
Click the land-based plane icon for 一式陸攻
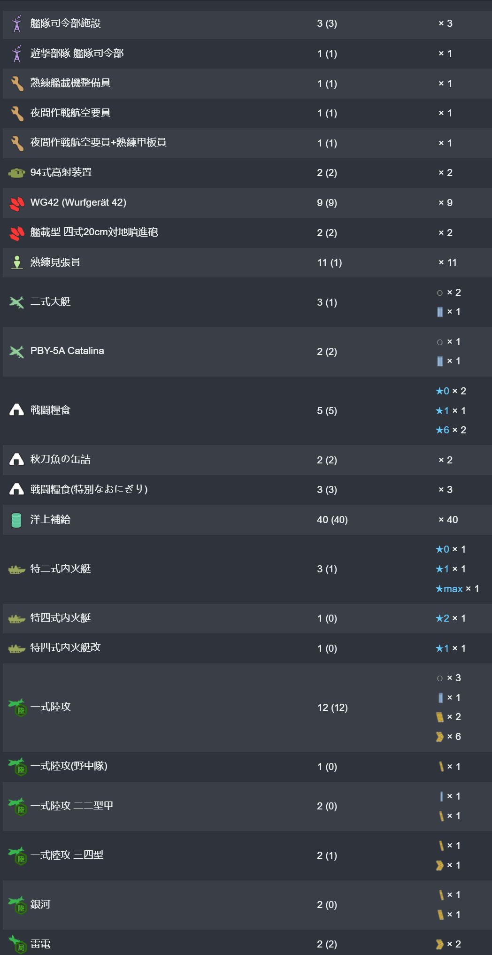tap(17, 707)
